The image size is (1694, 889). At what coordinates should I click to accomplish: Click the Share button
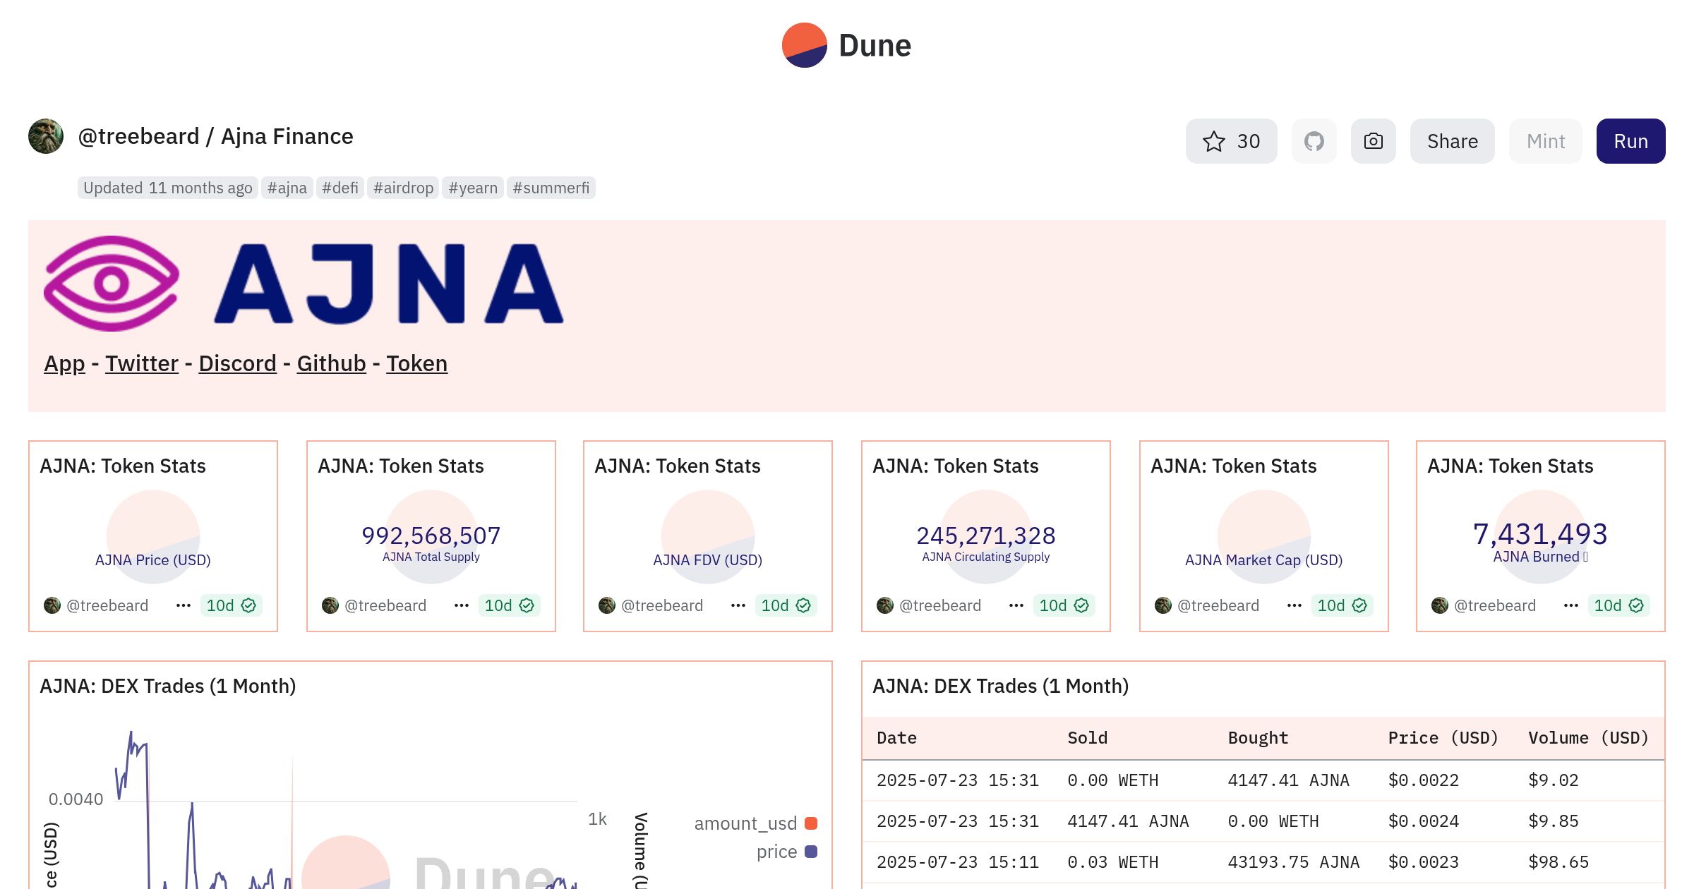coord(1453,141)
